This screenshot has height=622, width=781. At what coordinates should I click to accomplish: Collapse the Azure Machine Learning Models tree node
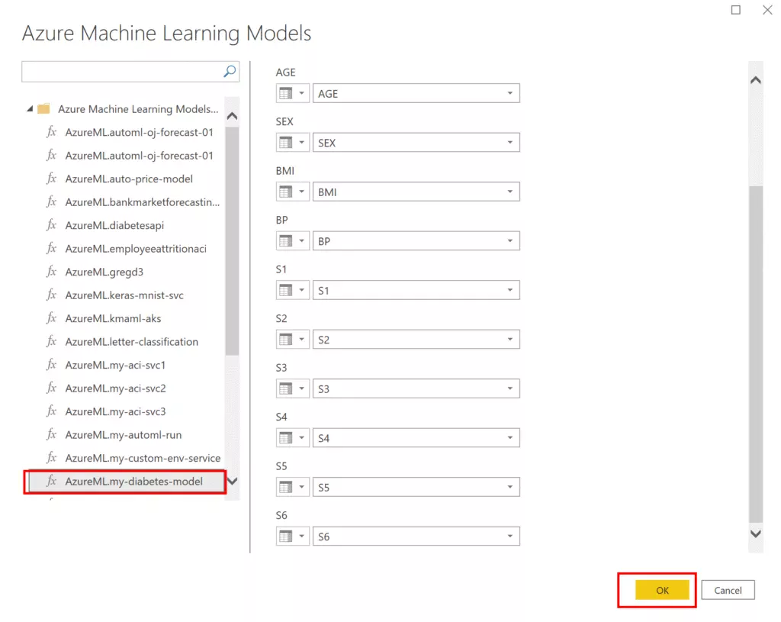click(x=30, y=108)
